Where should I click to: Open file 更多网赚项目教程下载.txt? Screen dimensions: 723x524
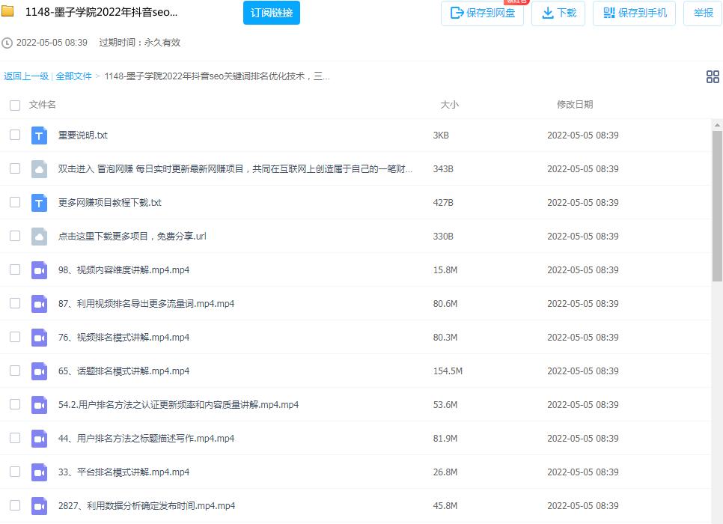[110, 203]
